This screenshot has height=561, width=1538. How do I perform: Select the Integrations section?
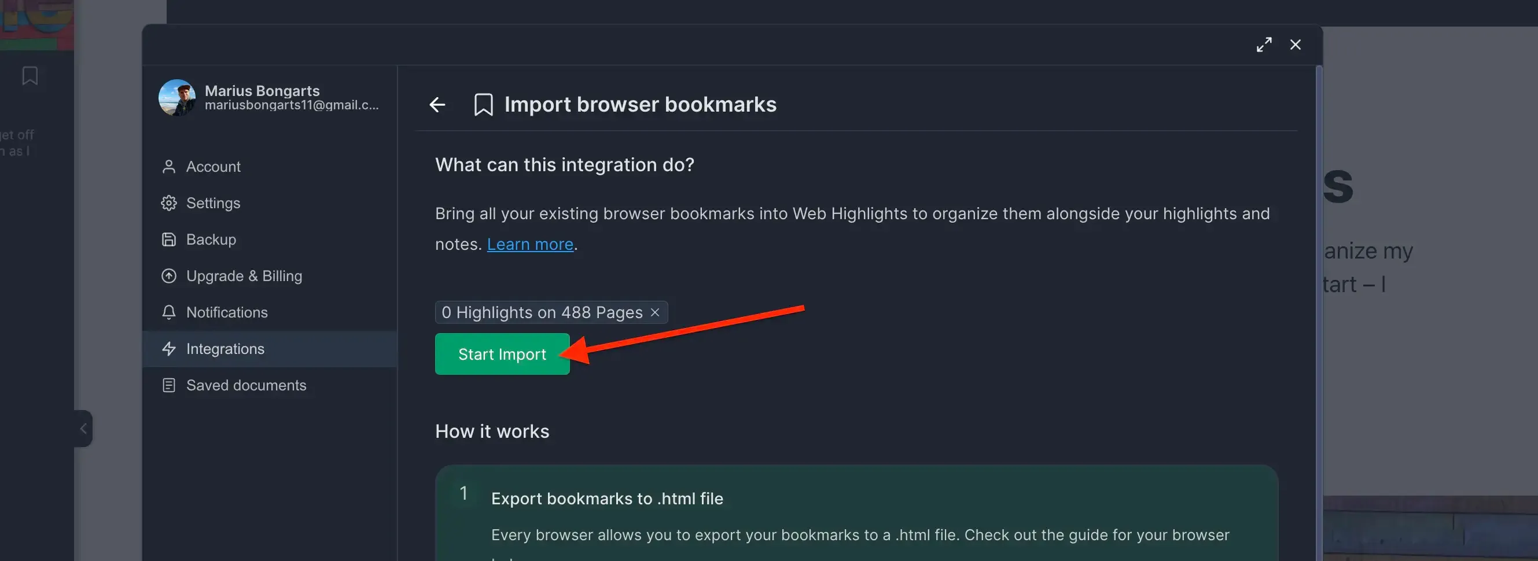[x=270, y=349]
